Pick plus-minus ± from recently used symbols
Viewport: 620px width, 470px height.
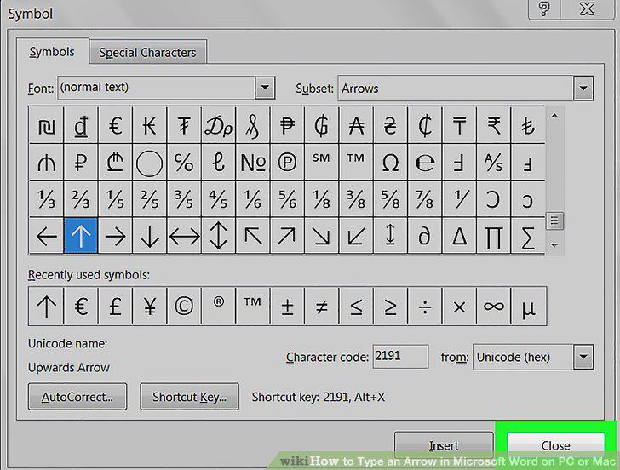pos(287,307)
